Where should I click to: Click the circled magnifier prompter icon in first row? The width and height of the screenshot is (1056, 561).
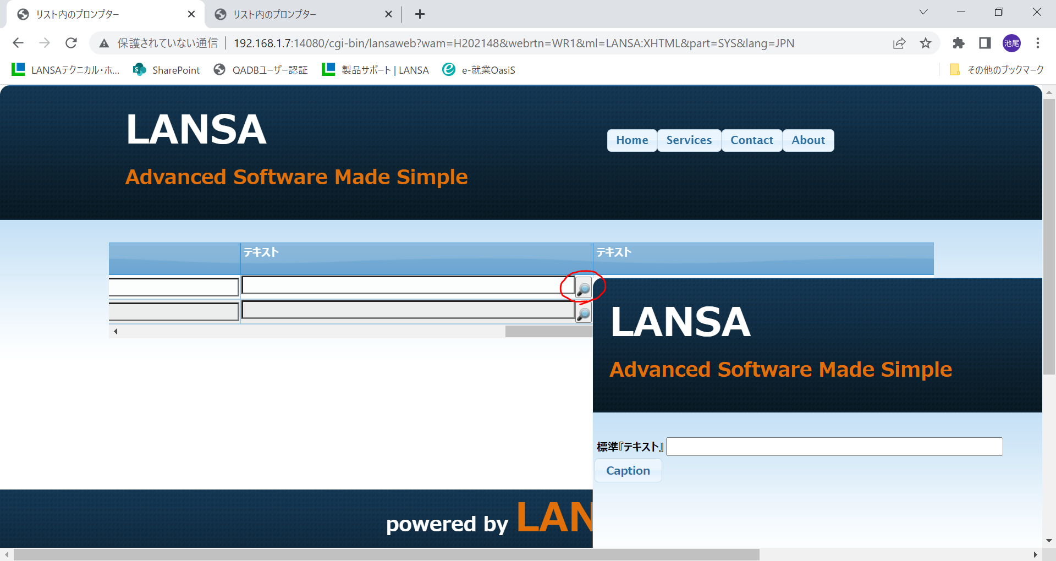pos(583,288)
